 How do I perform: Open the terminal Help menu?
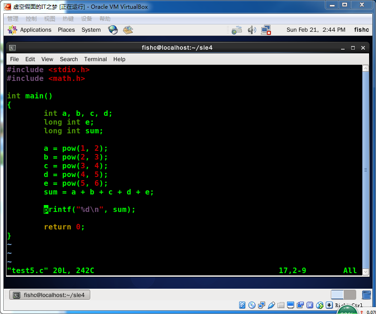tap(119, 59)
